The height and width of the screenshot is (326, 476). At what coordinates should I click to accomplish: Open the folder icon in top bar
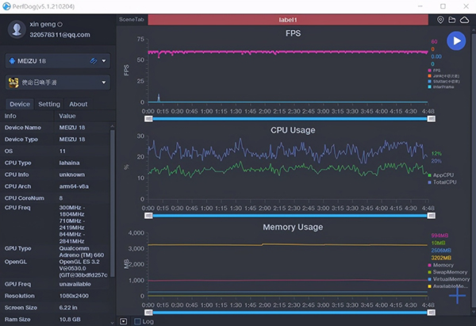[453, 19]
